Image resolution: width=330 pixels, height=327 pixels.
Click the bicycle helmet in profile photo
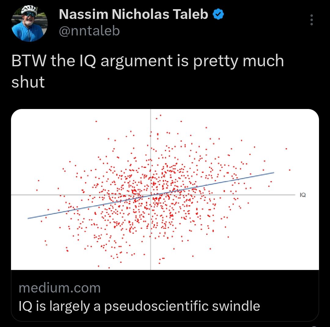pyautogui.click(x=29, y=9)
